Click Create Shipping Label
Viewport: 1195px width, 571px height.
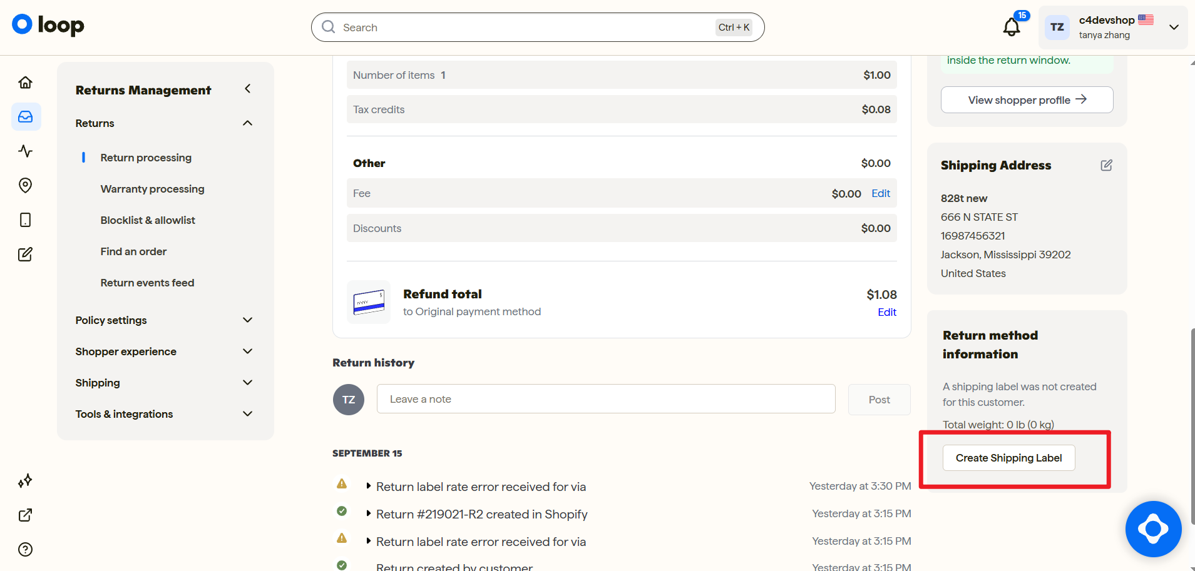point(1008,458)
